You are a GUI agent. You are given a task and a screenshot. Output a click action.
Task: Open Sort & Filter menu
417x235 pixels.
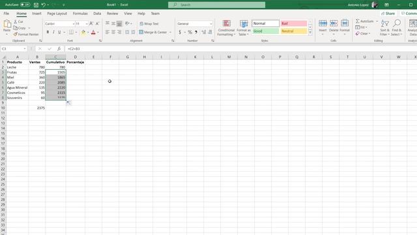click(384, 27)
